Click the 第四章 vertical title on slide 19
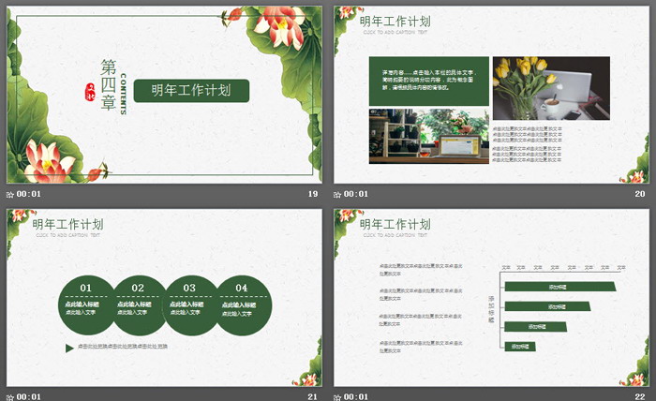Image resolution: width=656 pixels, height=401 pixels. pos(108,85)
